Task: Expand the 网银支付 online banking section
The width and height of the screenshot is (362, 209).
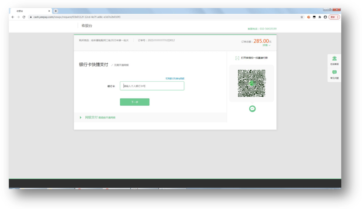Action: tap(91, 117)
